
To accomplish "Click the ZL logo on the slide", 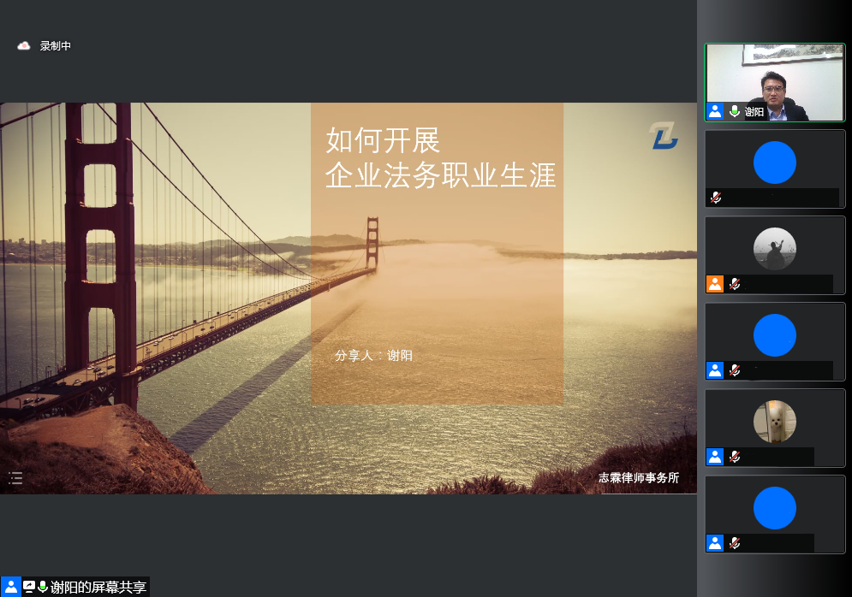I will click(663, 136).
